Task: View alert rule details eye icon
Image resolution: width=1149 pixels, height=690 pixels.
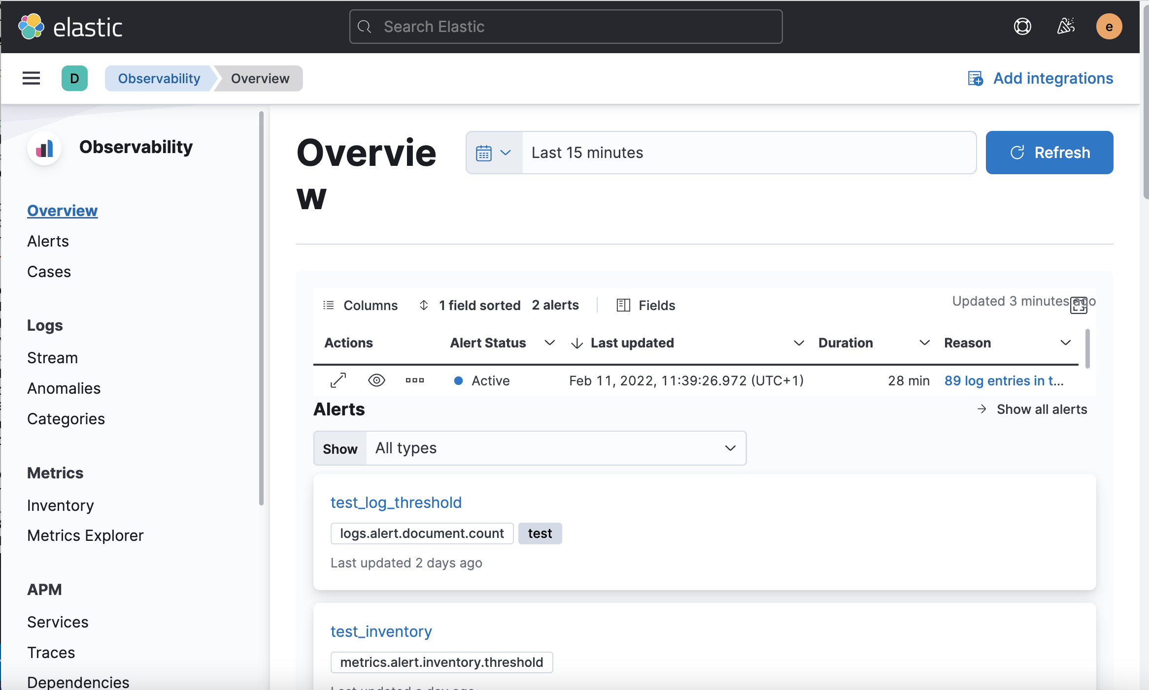Action: click(x=376, y=380)
